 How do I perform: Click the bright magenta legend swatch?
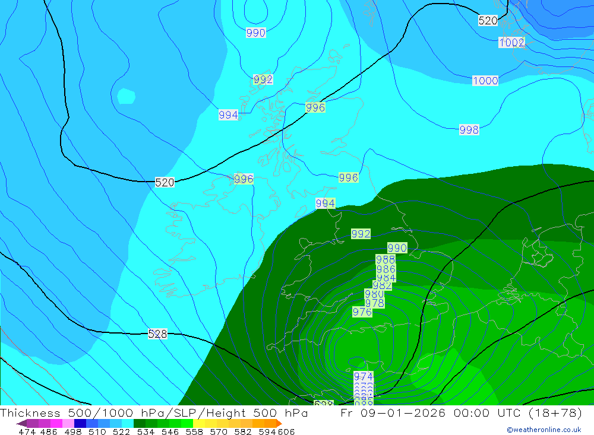point(55,423)
